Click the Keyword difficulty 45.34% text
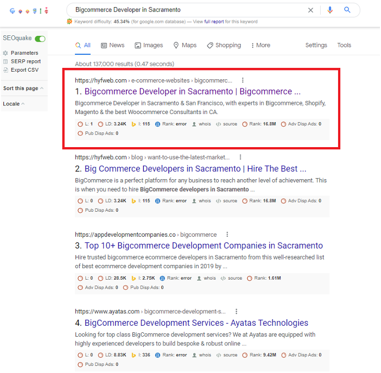Screen dimensions: 381x373 click(x=102, y=22)
